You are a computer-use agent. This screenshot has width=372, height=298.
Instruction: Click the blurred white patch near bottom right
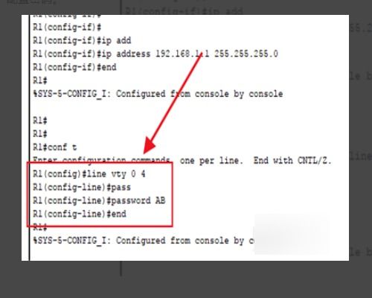(292, 233)
